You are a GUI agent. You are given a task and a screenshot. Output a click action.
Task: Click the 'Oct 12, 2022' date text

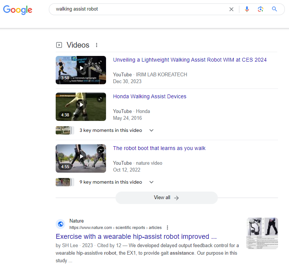[127, 170]
